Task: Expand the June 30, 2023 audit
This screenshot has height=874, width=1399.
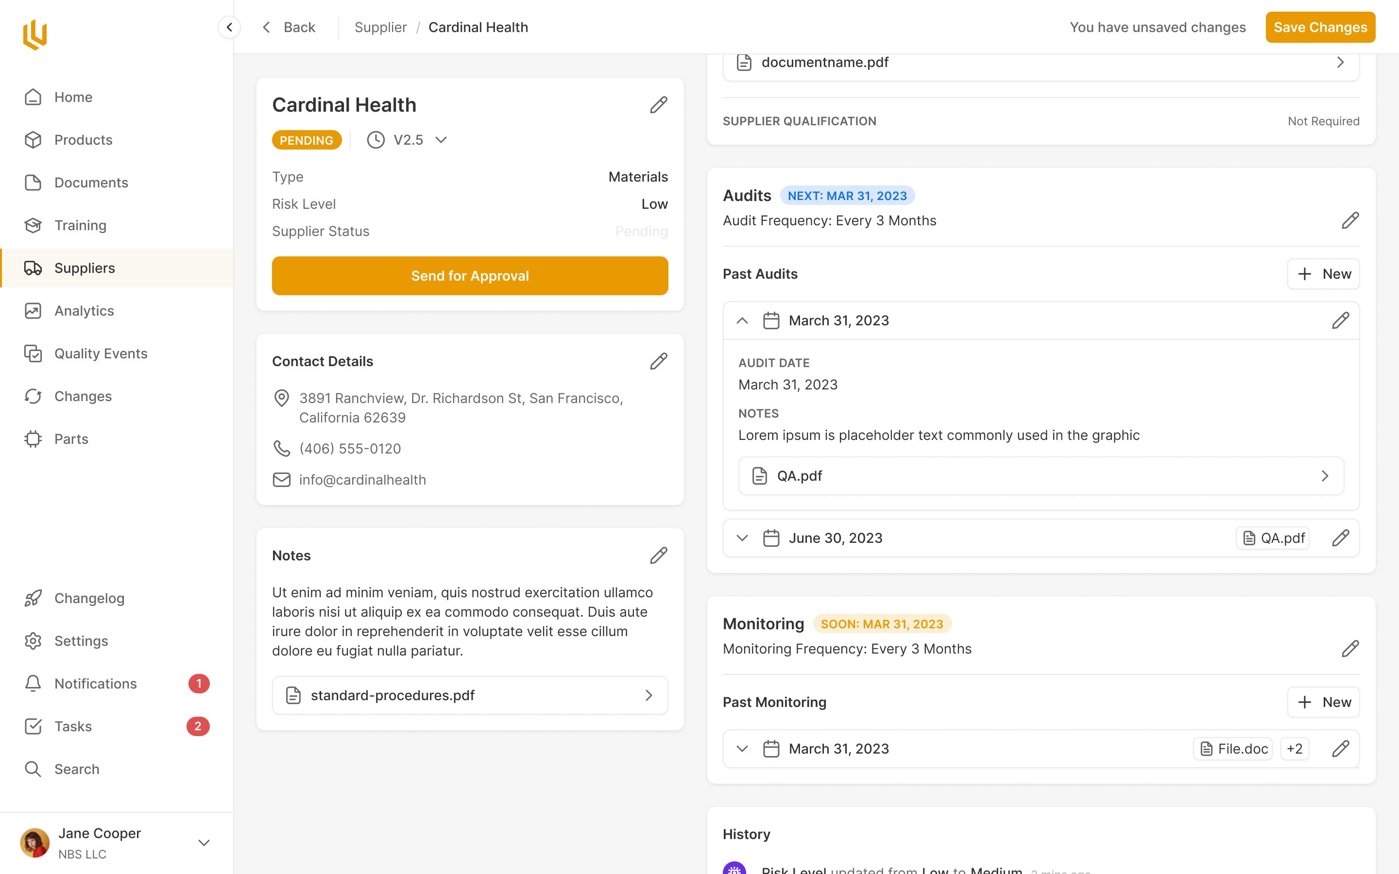Action: [x=742, y=538]
